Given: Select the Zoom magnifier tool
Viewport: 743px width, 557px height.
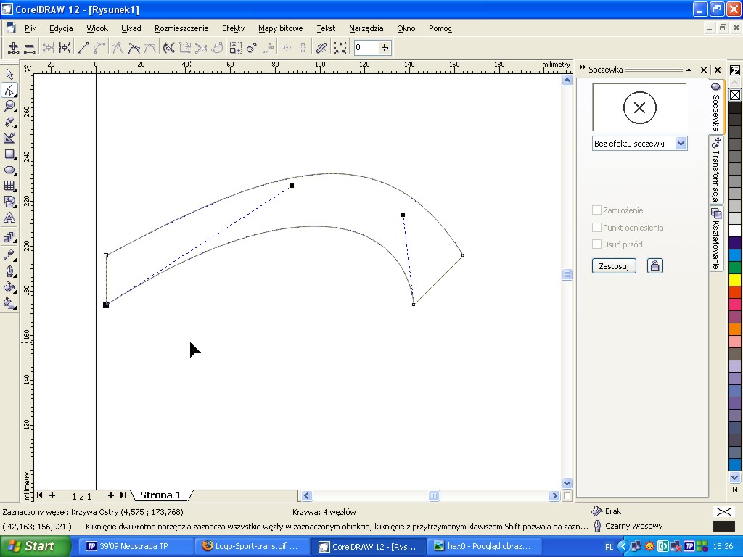Looking at the screenshot, I should coord(9,106).
